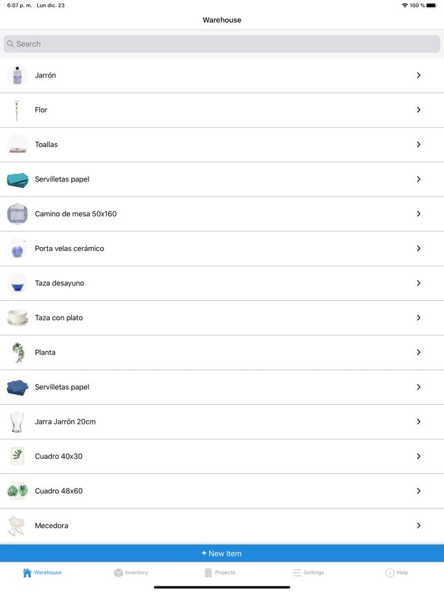The width and height of the screenshot is (444, 592).
Task: Expand details for Toallas
Action: point(418,145)
